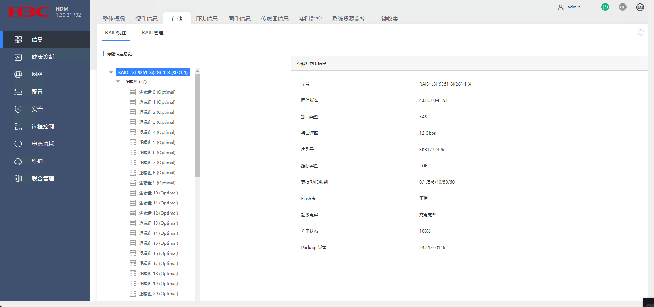654x307 pixels.
Task: Open the 健康诊断 sidebar section
Action: (x=42, y=57)
